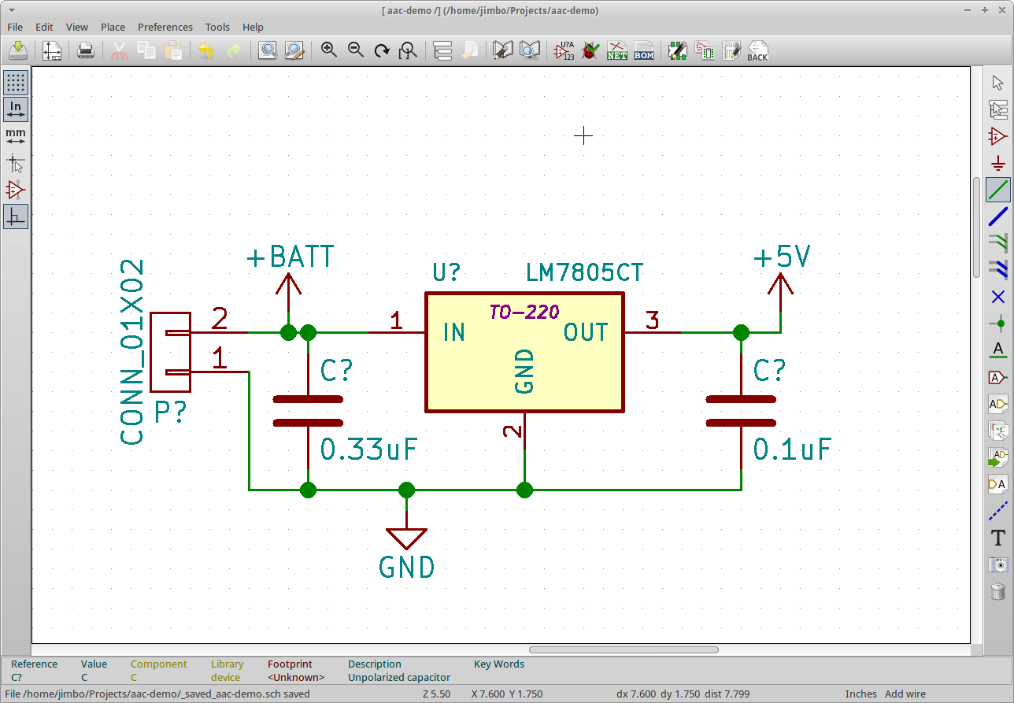Select the Place Wire tool
This screenshot has height=703, width=1014.
click(x=997, y=190)
